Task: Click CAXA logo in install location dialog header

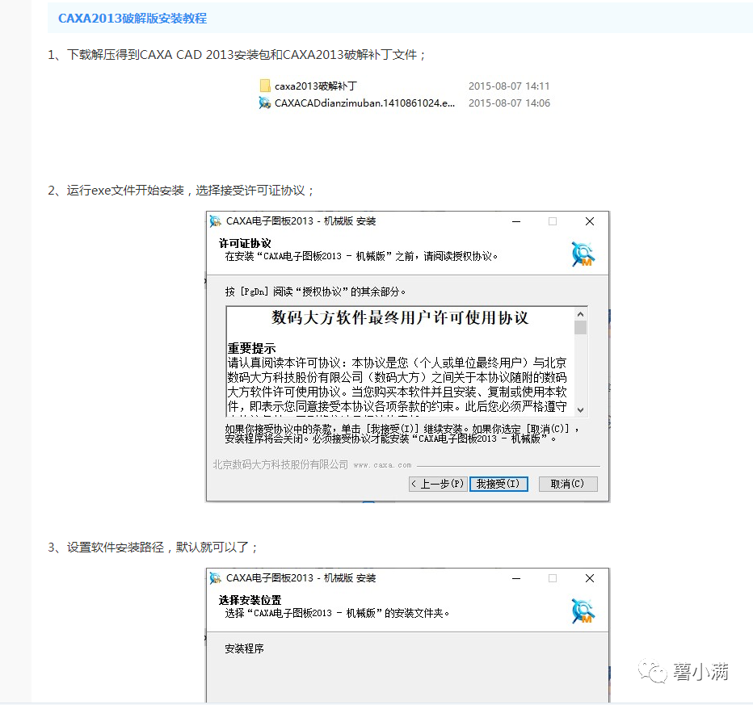Action: point(583,611)
